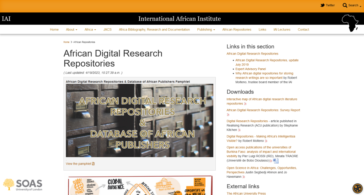Click the Search magnifier icon

click(345, 5)
